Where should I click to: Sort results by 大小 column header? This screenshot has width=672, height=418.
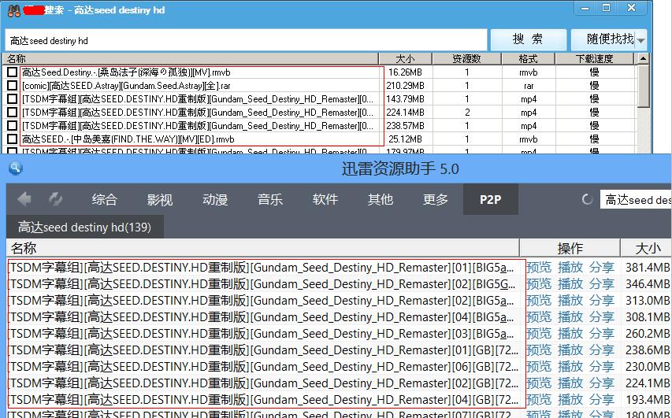click(405, 59)
